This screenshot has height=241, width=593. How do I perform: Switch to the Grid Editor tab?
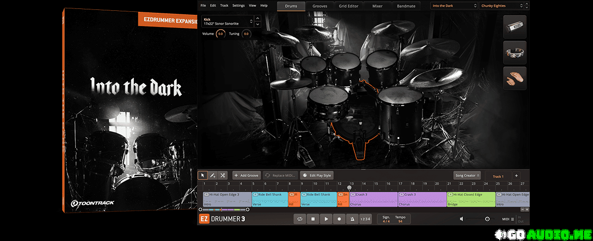(349, 6)
